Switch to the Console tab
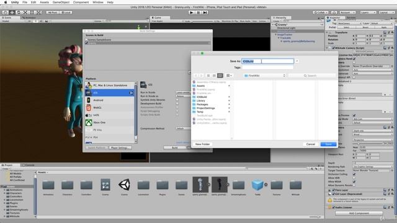 point(28,165)
